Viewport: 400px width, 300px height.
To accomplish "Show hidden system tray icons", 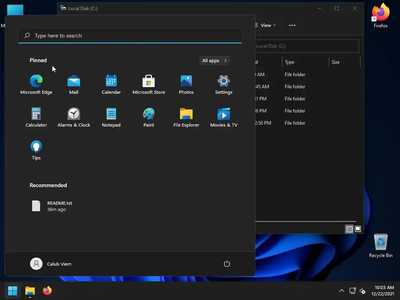I will tap(341, 291).
